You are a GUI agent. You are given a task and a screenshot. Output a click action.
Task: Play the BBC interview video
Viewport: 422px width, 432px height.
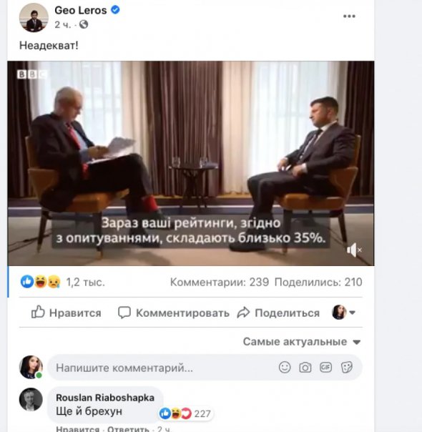[x=191, y=163]
